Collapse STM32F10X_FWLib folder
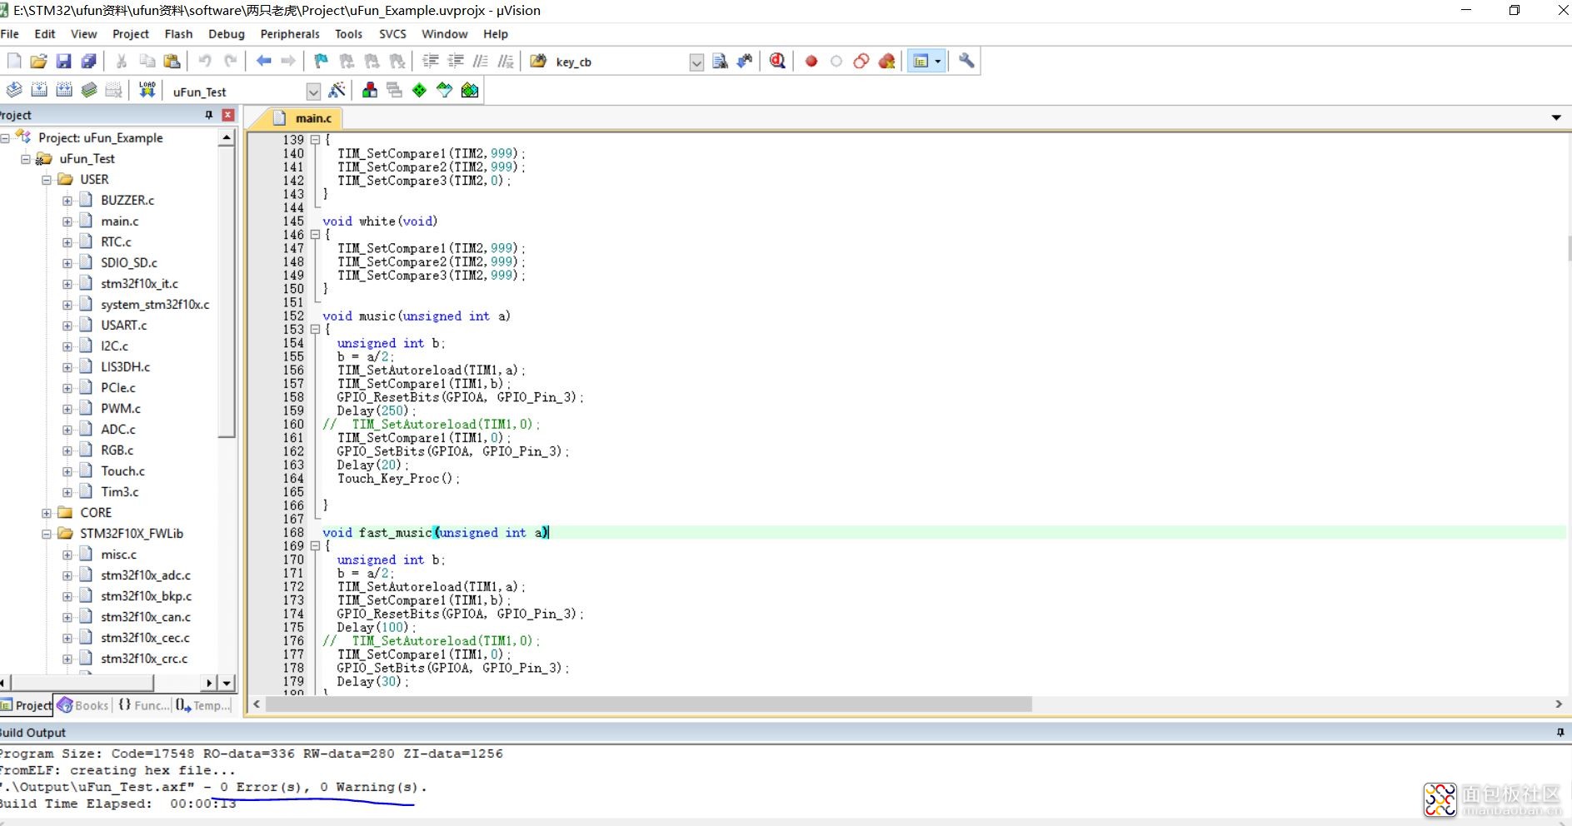Viewport: 1572px width, 826px height. pyautogui.click(x=47, y=534)
